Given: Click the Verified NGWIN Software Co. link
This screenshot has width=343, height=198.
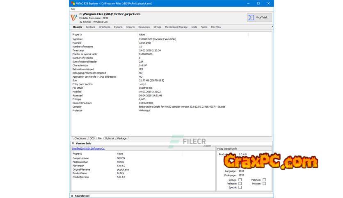Looking at the screenshot, I should pyautogui.click(x=89, y=148).
